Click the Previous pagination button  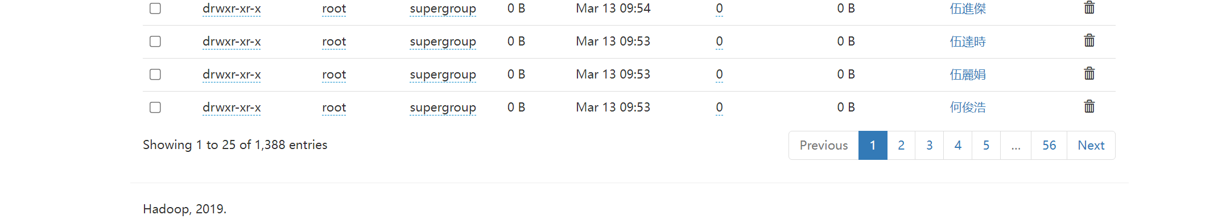pyautogui.click(x=824, y=146)
